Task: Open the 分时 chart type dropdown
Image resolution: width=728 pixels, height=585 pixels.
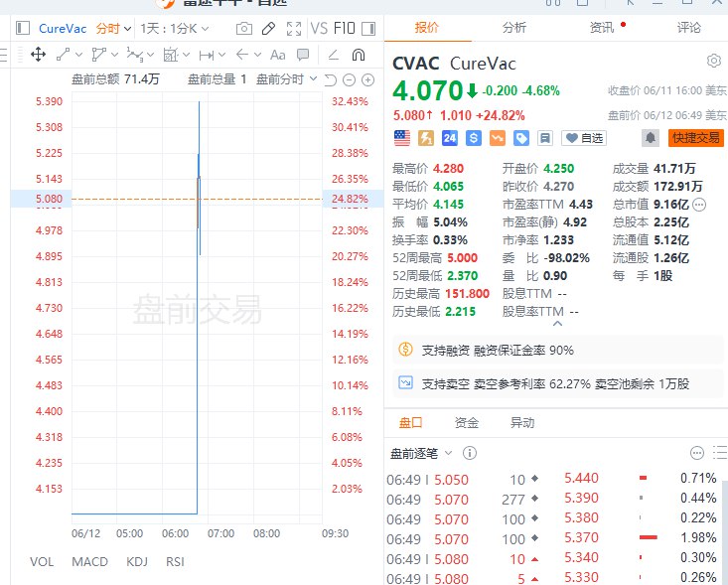Action: point(113,29)
